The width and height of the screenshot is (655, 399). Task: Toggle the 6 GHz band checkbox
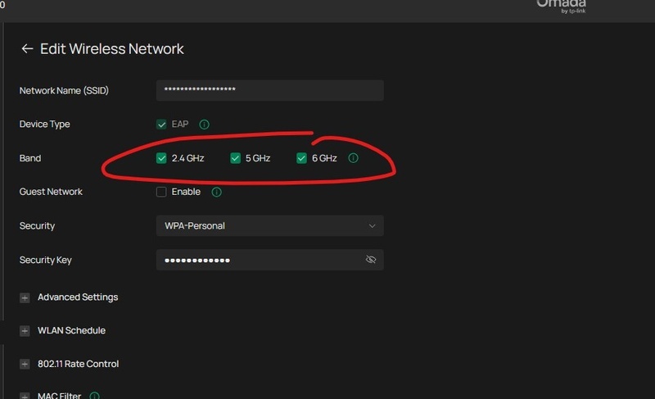[x=301, y=158]
